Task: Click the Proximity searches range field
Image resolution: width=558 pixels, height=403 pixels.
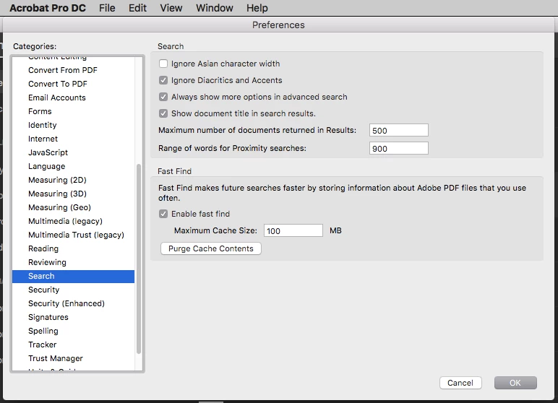Action: tap(399, 148)
